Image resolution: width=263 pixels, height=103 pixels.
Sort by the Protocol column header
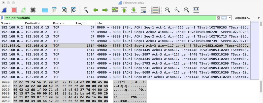coord(63,23)
